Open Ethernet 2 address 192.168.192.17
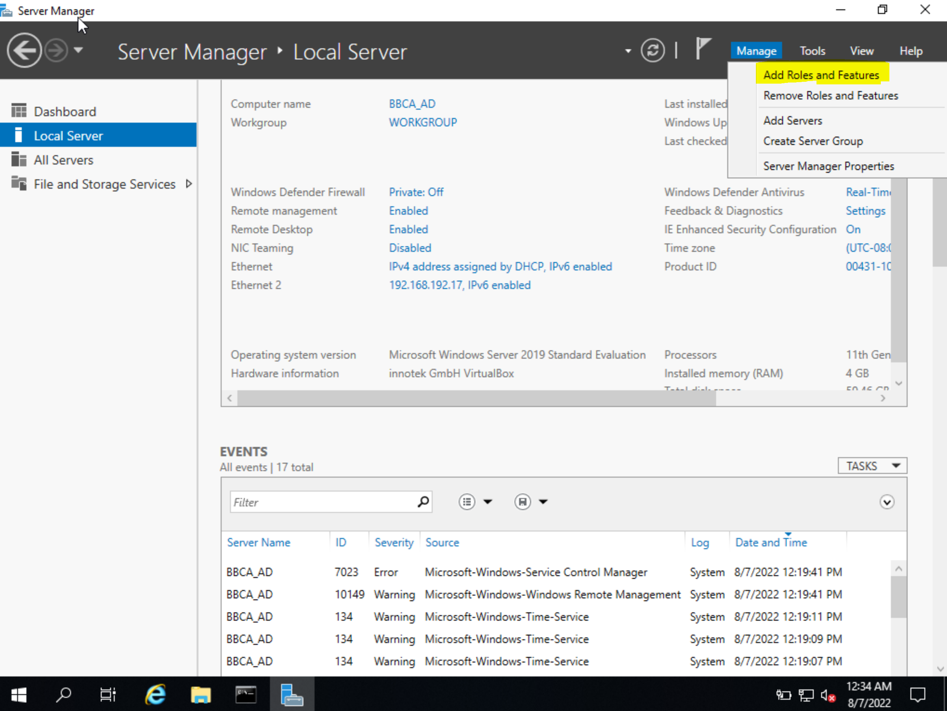This screenshot has width=947, height=711. click(x=460, y=285)
